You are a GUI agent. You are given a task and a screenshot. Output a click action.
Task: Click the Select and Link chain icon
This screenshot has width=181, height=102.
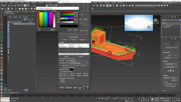point(9,5)
